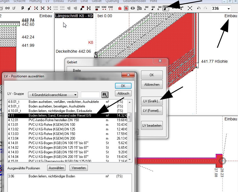This screenshot has height=192, width=238.
Task: Open the Geländemodell menu
Action: [134, 1]
